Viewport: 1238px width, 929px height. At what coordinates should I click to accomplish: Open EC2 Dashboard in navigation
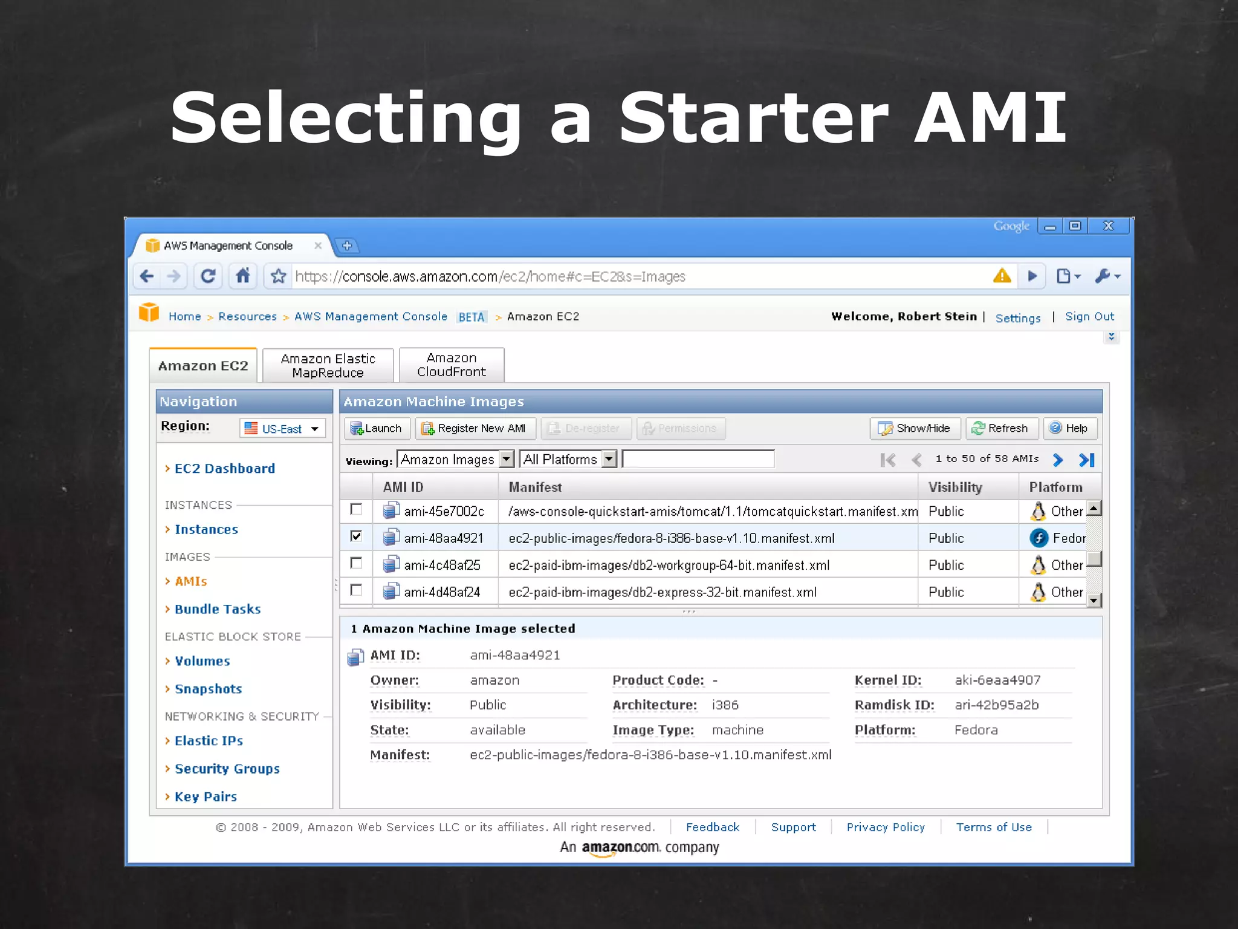click(225, 468)
